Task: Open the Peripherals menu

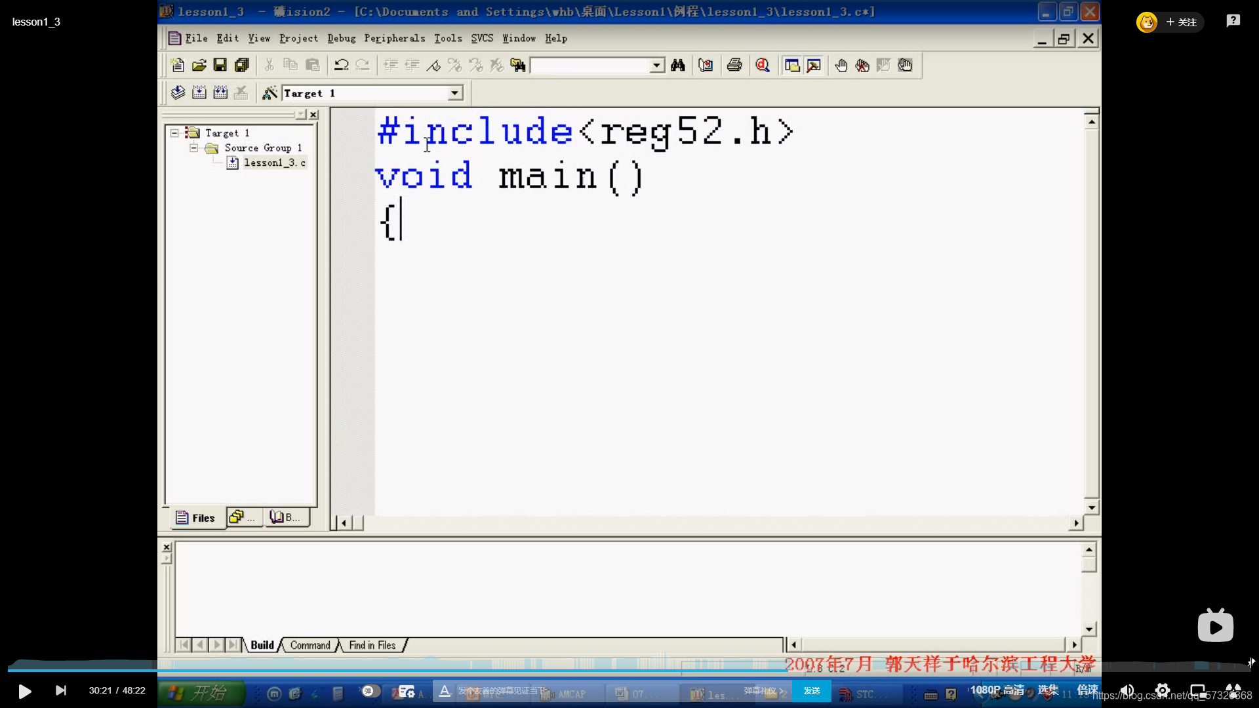Action: 394,38
